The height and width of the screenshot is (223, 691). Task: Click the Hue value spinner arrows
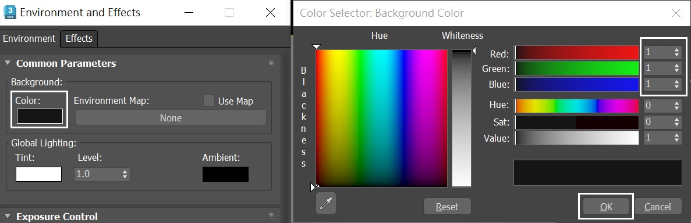[676, 106]
